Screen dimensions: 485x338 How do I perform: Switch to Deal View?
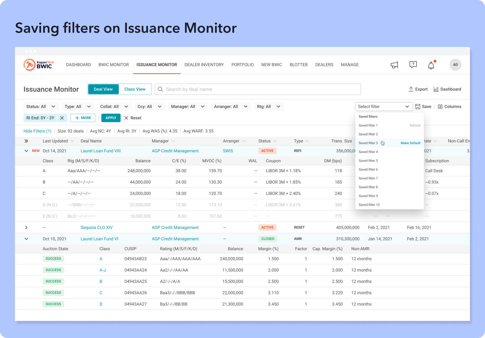(103, 89)
